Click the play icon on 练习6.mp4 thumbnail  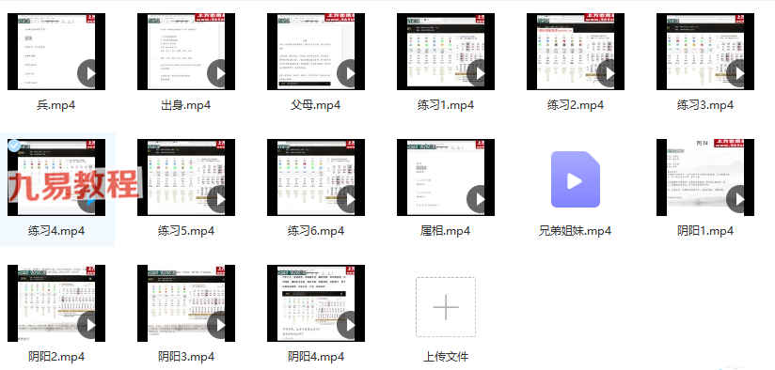(x=350, y=199)
